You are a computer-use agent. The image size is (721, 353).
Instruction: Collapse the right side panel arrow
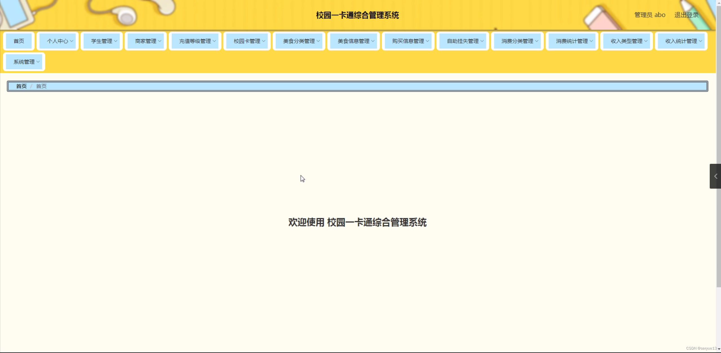pos(716,176)
